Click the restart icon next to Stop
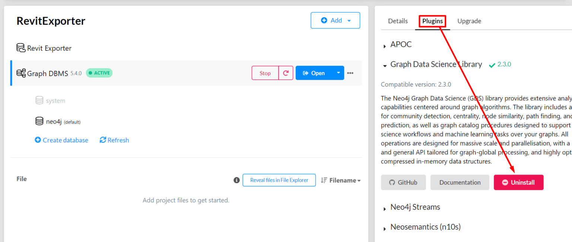Viewport: 572px width, 242px height. click(x=286, y=73)
